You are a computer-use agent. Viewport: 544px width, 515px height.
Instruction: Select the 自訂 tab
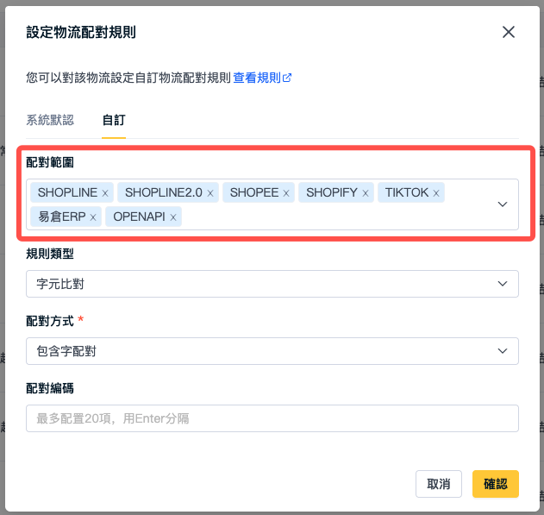[x=114, y=120]
